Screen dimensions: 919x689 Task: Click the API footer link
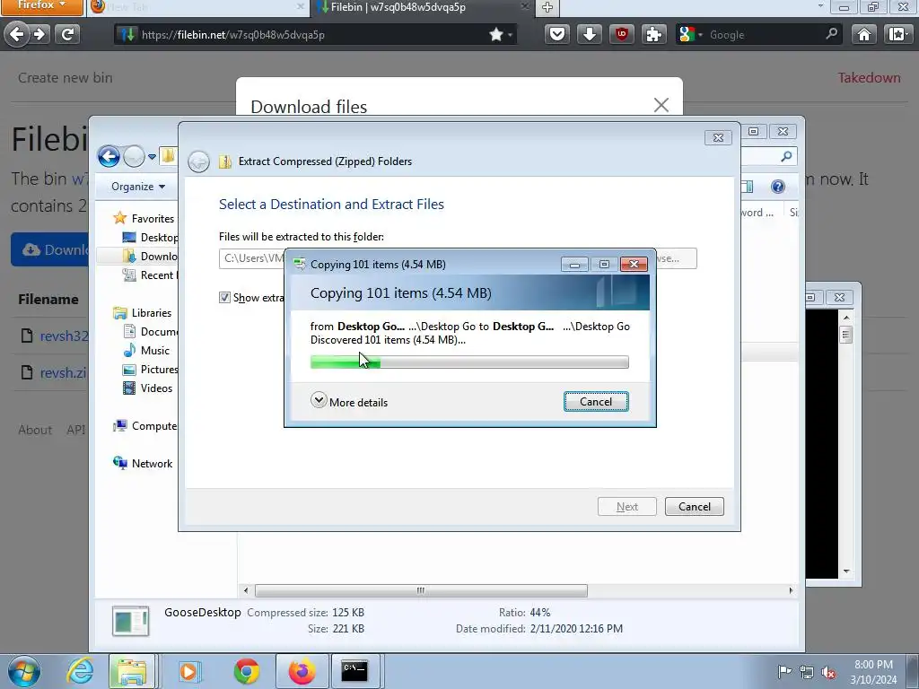coord(76,430)
